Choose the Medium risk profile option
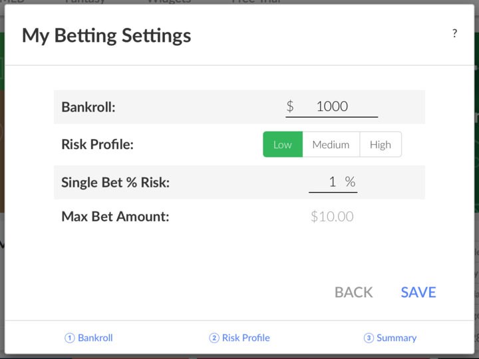The height and width of the screenshot is (359, 479). point(331,144)
